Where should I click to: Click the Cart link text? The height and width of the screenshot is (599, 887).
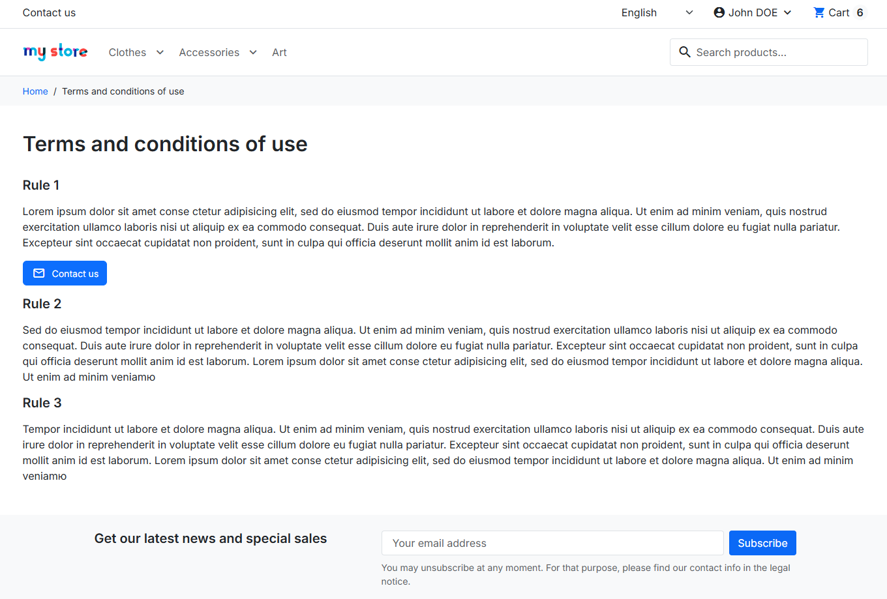coord(839,12)
